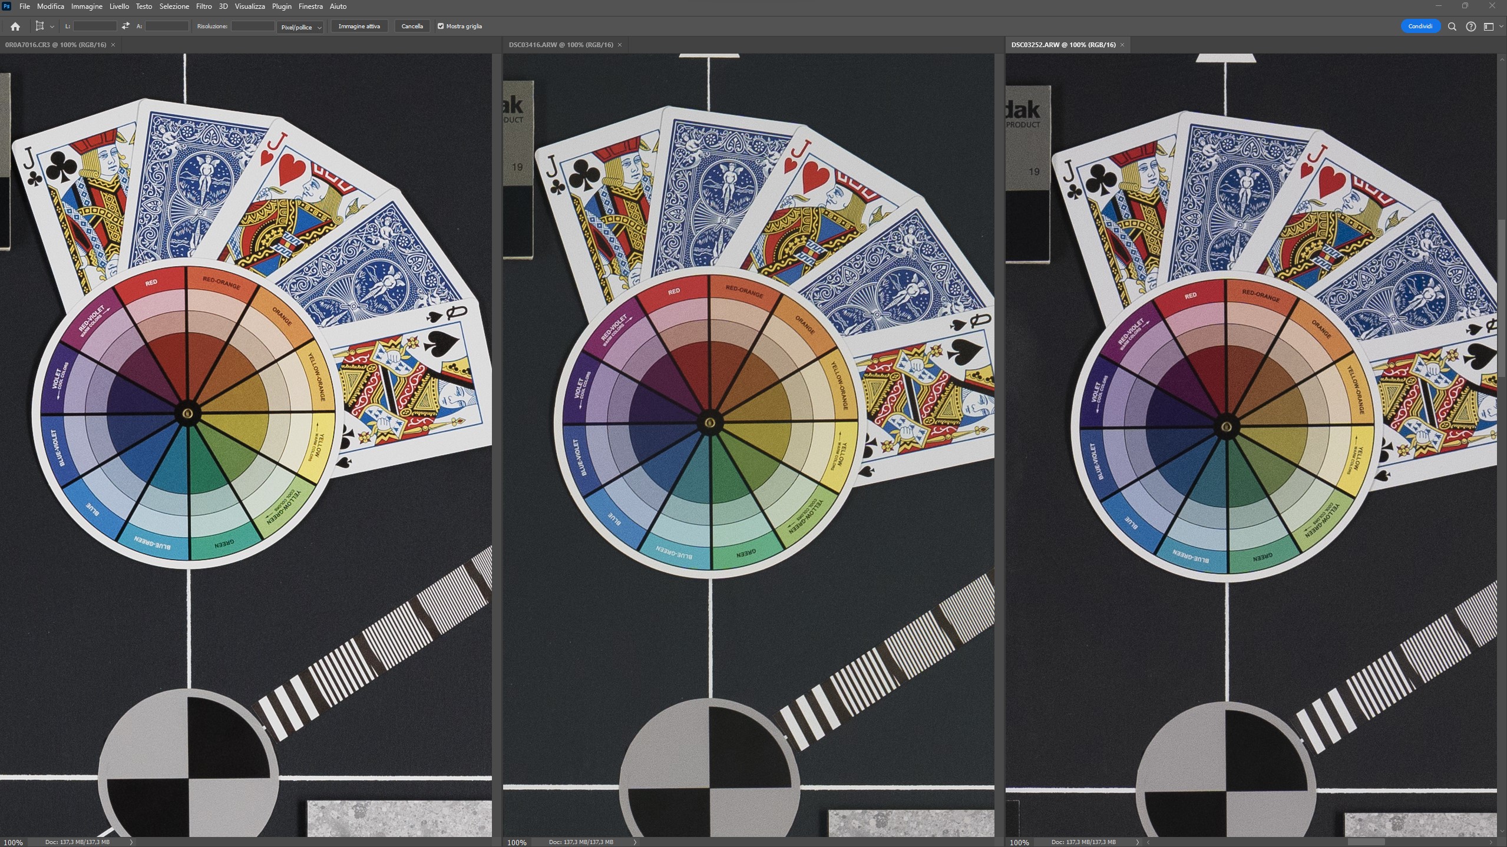Click Doc size info in DSC03416.ARW status bar

pyautogui.click(x=581, y=842)
